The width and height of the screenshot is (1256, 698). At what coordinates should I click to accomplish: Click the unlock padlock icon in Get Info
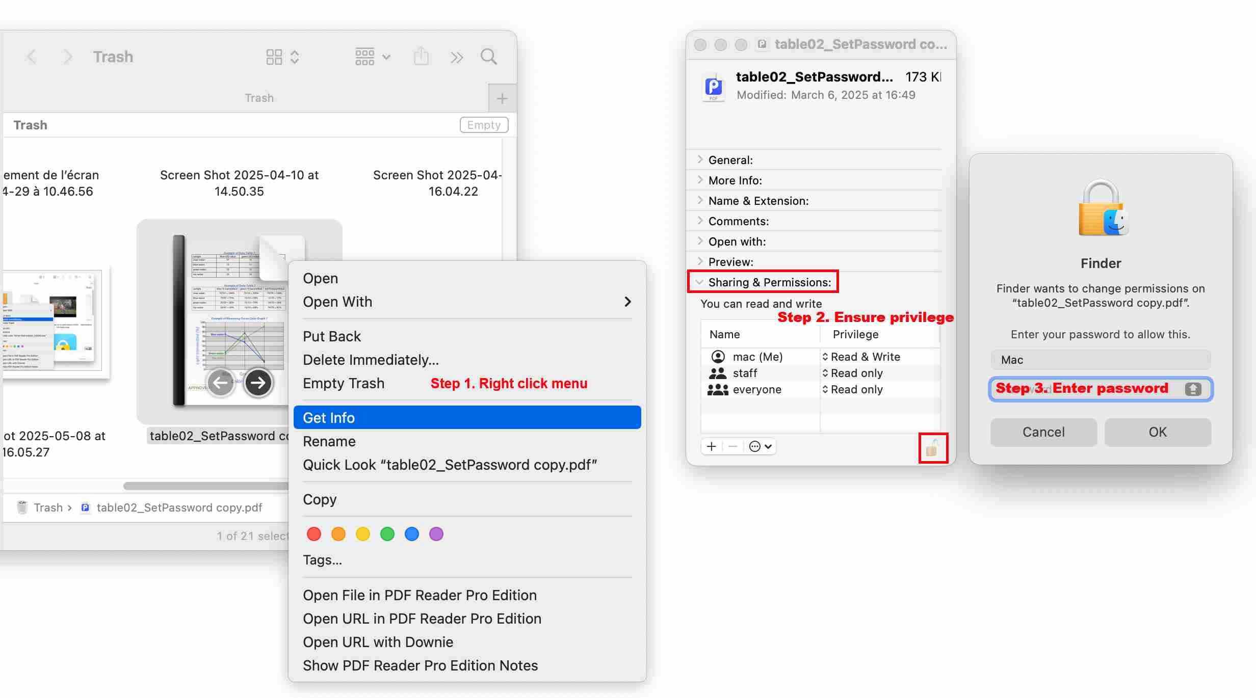point(932,448)
